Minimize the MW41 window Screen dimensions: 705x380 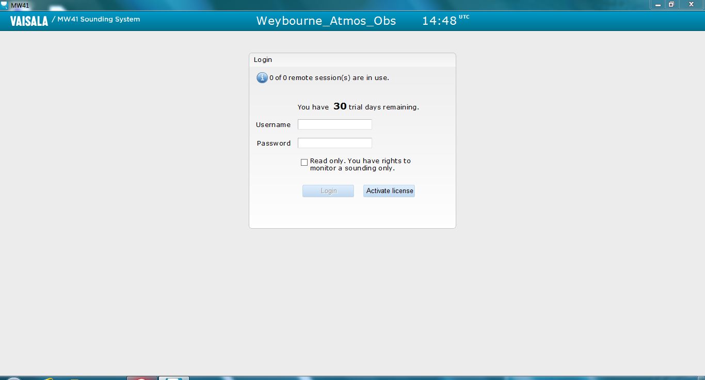click(x=658, y=5)
